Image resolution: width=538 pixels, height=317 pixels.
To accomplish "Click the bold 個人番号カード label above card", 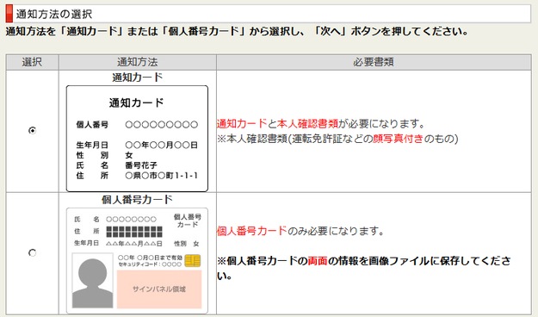I will pyautogui.click(x=137, y=200).
